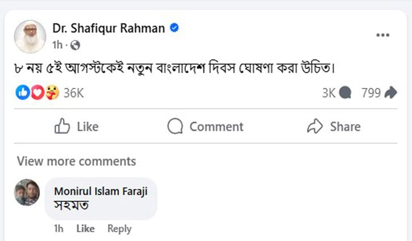Click the Care hug reaction emoji
This screenshot has height=241, width=412.
tap(51, 92)
